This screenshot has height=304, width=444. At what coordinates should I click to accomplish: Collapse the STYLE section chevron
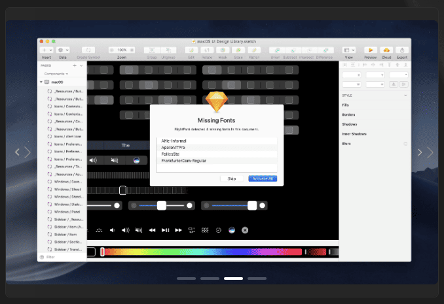click(405, 95)
